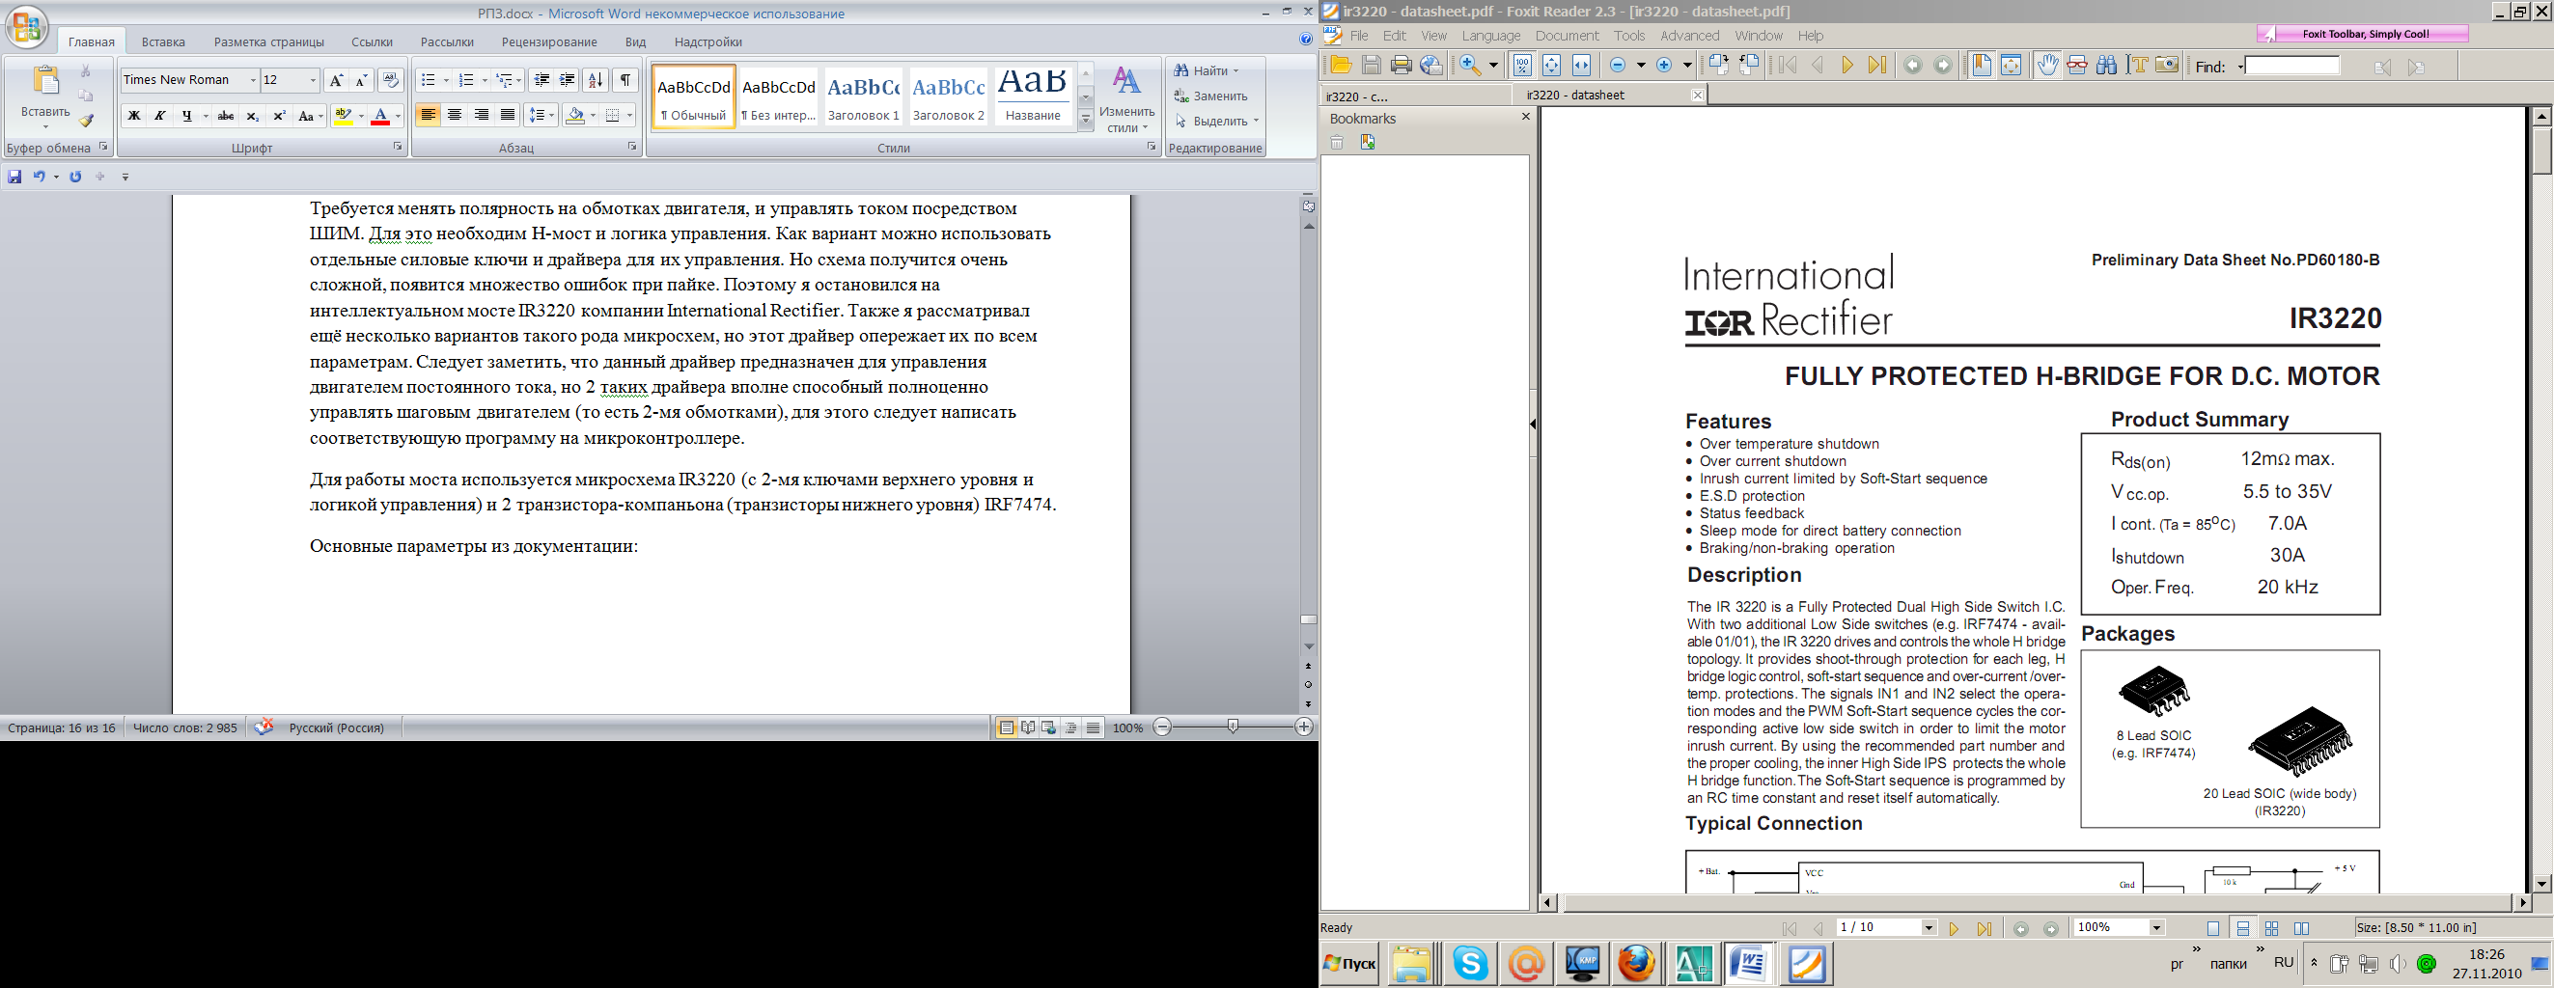Toggle Bold (Ж) formatting in Word
This screenshot has width=2554, height=988.
click(x=134, y=116)
